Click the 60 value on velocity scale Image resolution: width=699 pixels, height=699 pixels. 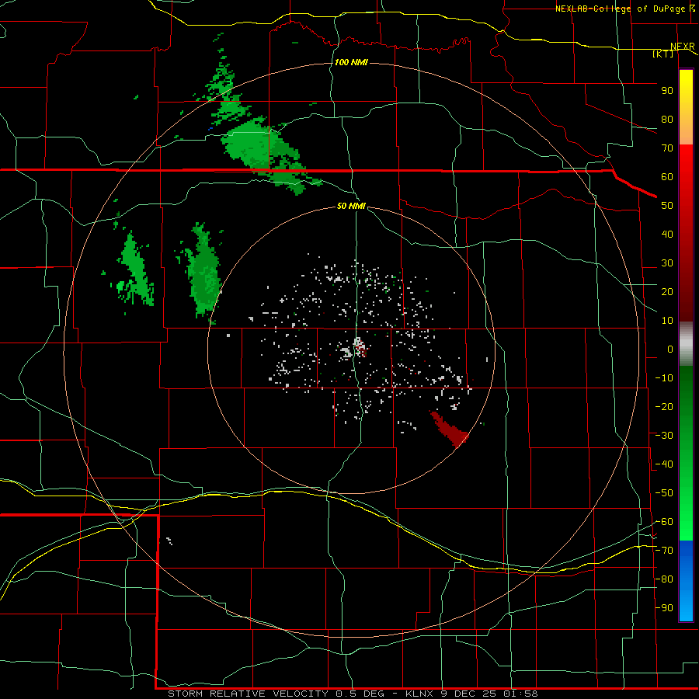point(667,177)
